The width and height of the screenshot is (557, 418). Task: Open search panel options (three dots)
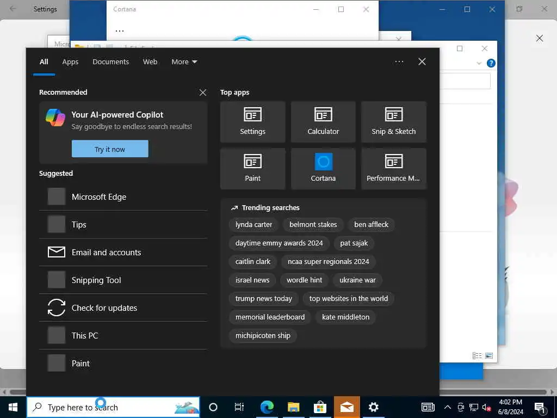point(399,62)
